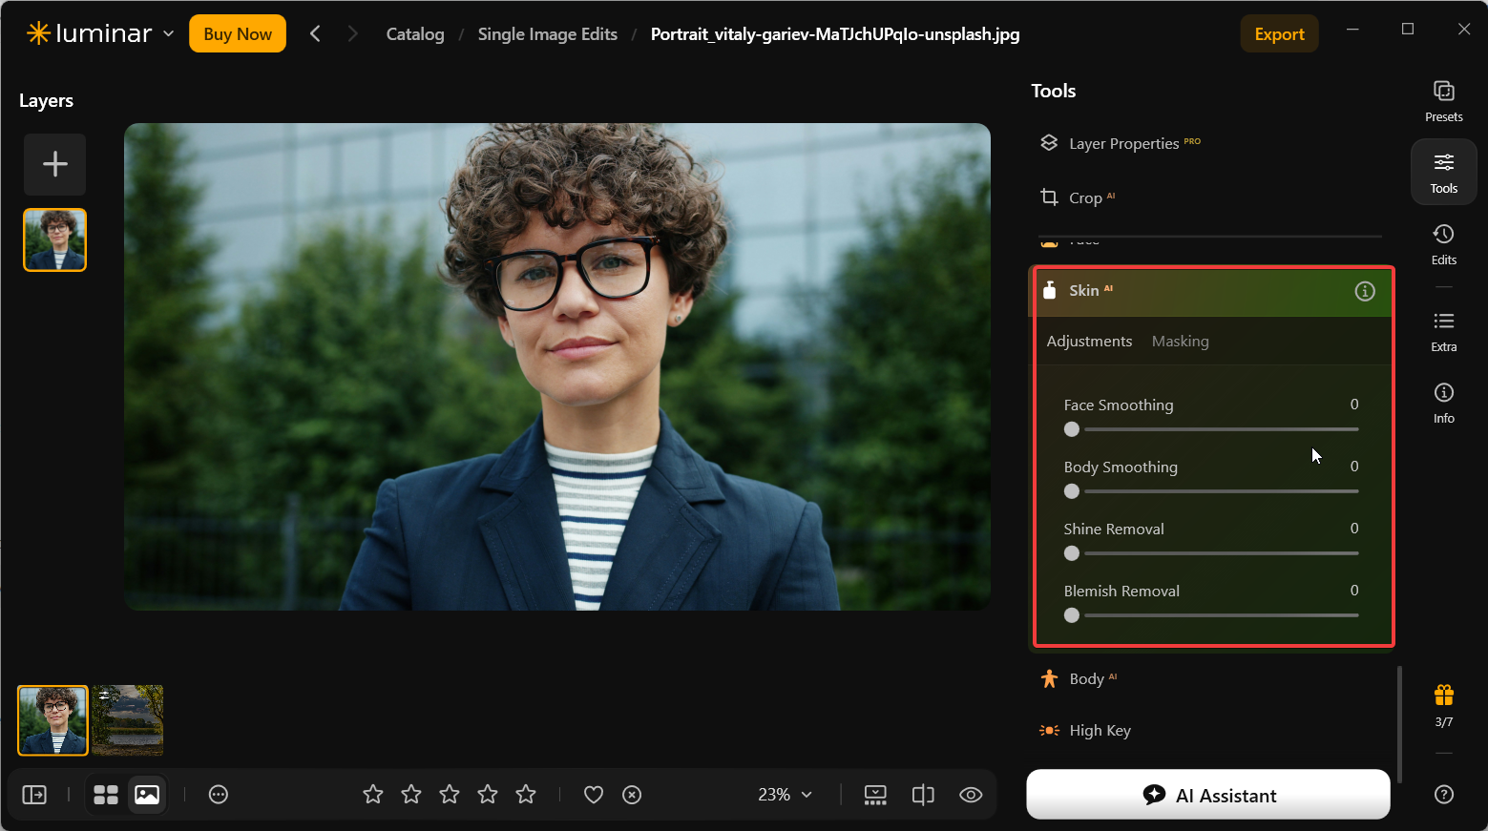Open the Luminar logo dropdown menu
Screen dimensions: 1488x831
101,34
